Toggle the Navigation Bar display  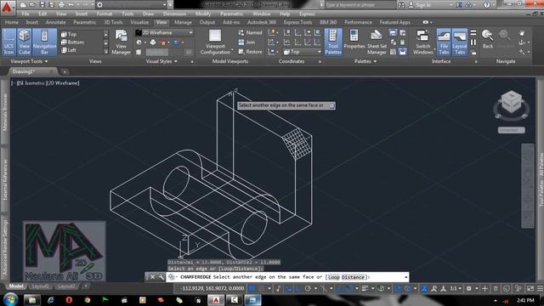pos(44,42)
